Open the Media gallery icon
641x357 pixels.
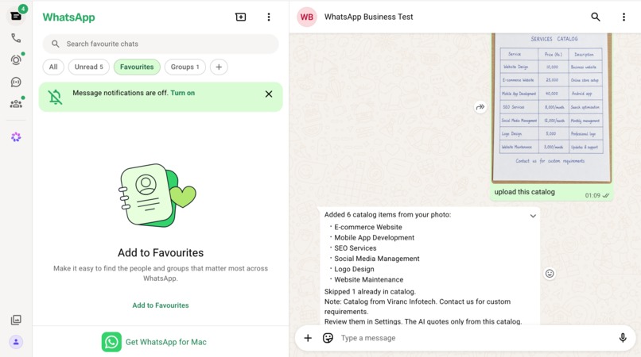pyautogui.click(x=16, y=320)
